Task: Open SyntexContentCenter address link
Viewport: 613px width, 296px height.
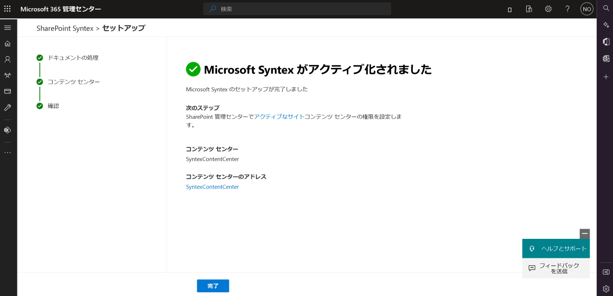Action: (213, 187)
